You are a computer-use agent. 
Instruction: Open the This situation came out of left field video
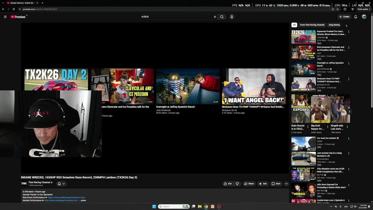330,170
